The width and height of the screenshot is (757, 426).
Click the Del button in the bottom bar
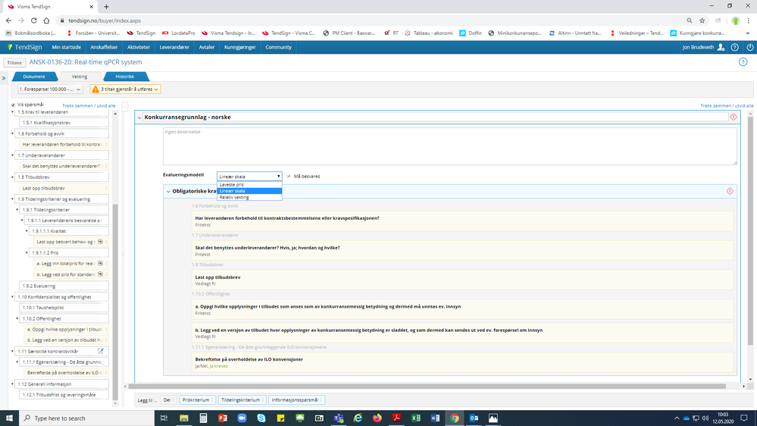pos(168,400)
